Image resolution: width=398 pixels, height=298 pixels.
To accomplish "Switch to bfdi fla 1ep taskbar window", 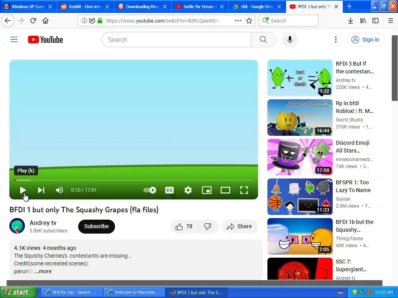I will 72,293.
